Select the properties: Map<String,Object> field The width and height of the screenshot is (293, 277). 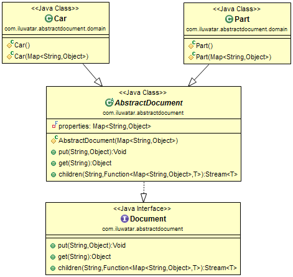click(105, 126)
